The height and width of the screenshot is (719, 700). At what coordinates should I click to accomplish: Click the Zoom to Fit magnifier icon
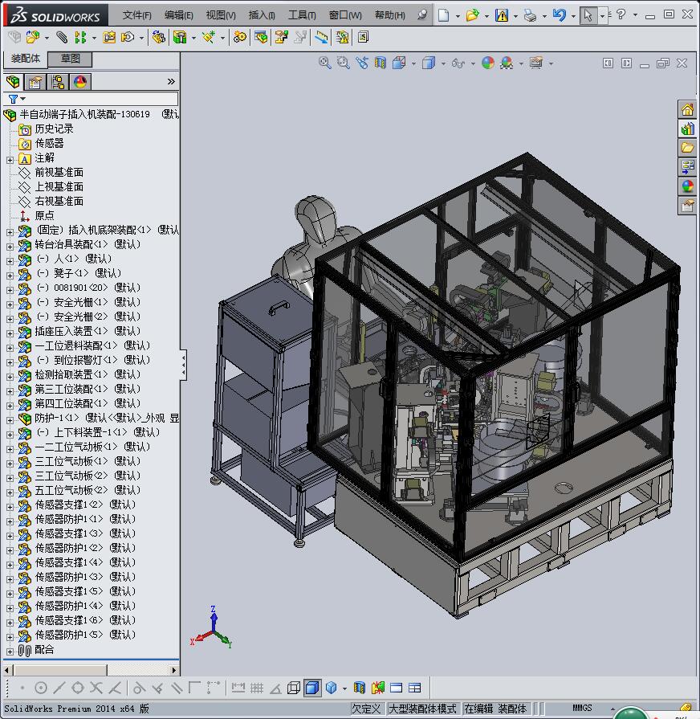tap(325, 63)
